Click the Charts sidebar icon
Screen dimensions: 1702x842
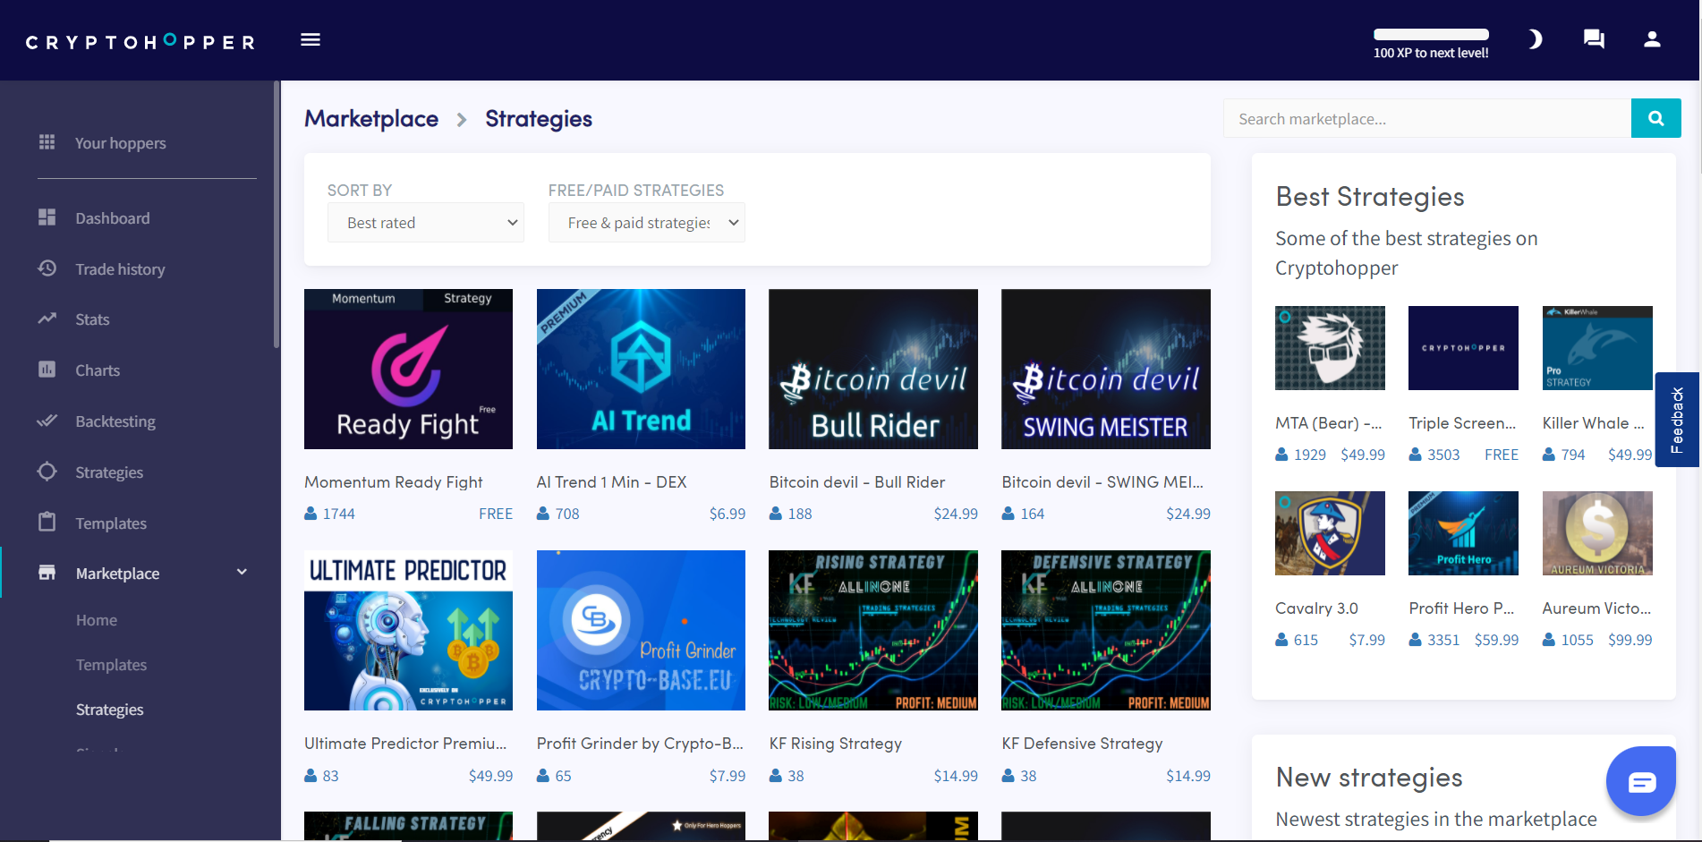47,370
